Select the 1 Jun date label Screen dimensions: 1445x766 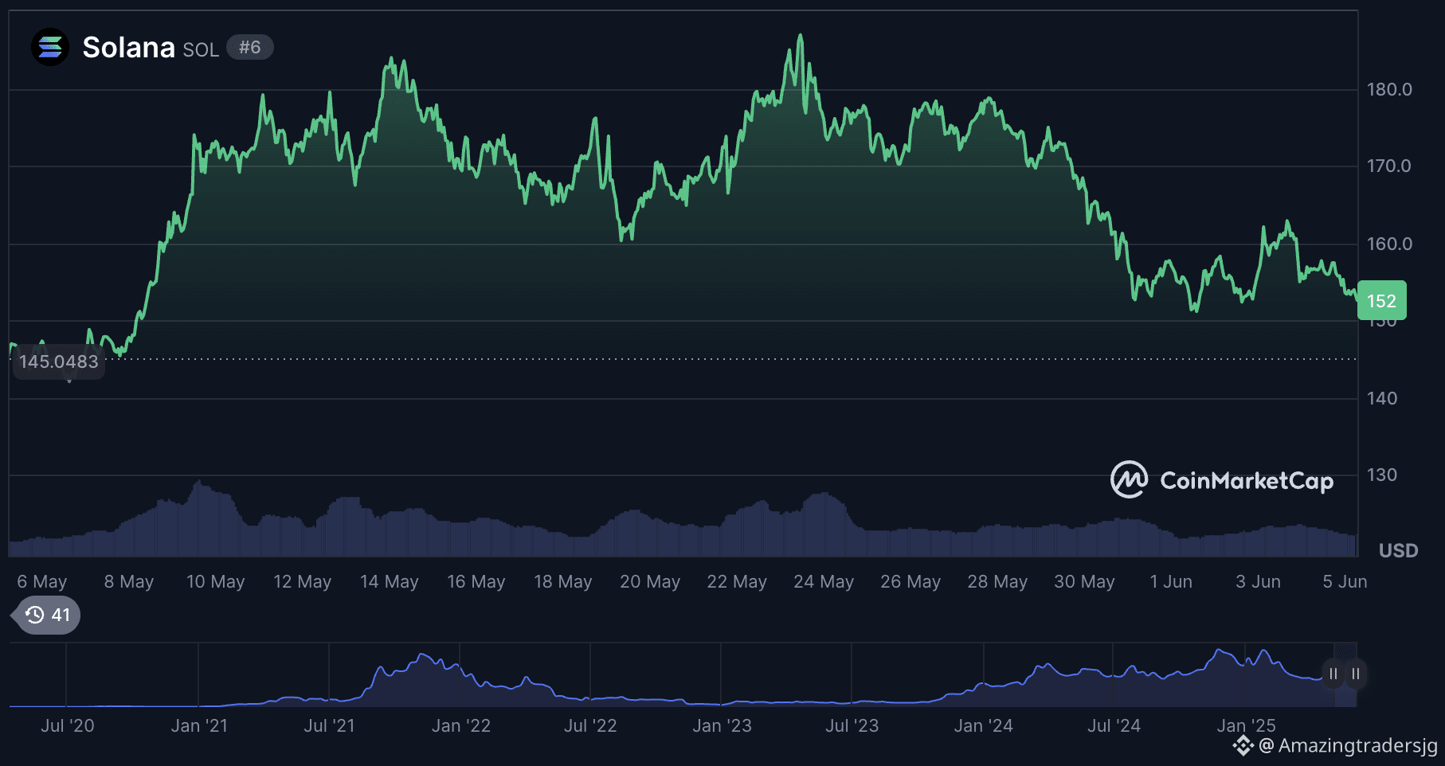pos(1171,581)
